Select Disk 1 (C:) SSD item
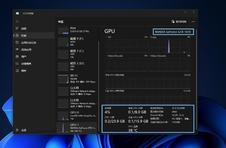 click(77, 54)
